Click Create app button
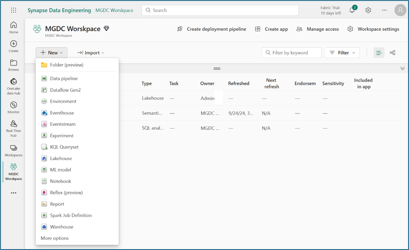The height and width of the screenshot is (250, 409). coord(272,29)
